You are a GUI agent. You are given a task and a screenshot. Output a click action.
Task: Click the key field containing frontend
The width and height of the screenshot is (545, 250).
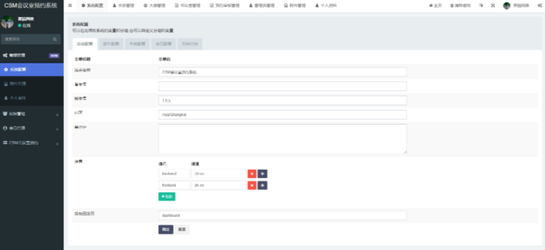pyautogui.click(x=174, y=185)
